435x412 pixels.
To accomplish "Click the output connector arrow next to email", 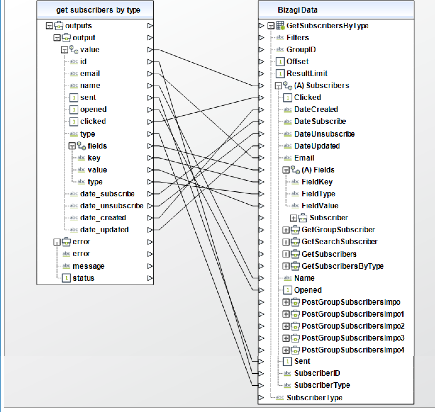I will pyautogui.click(x=150, y=74).
